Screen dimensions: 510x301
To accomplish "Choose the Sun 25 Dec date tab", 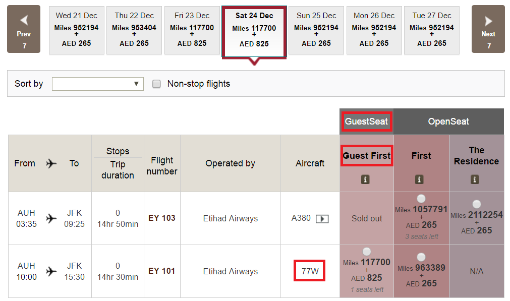I will (316, 30).
